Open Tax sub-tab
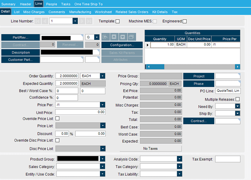The height and width of the screenshot is (180, 251). [x=175, y=12]
